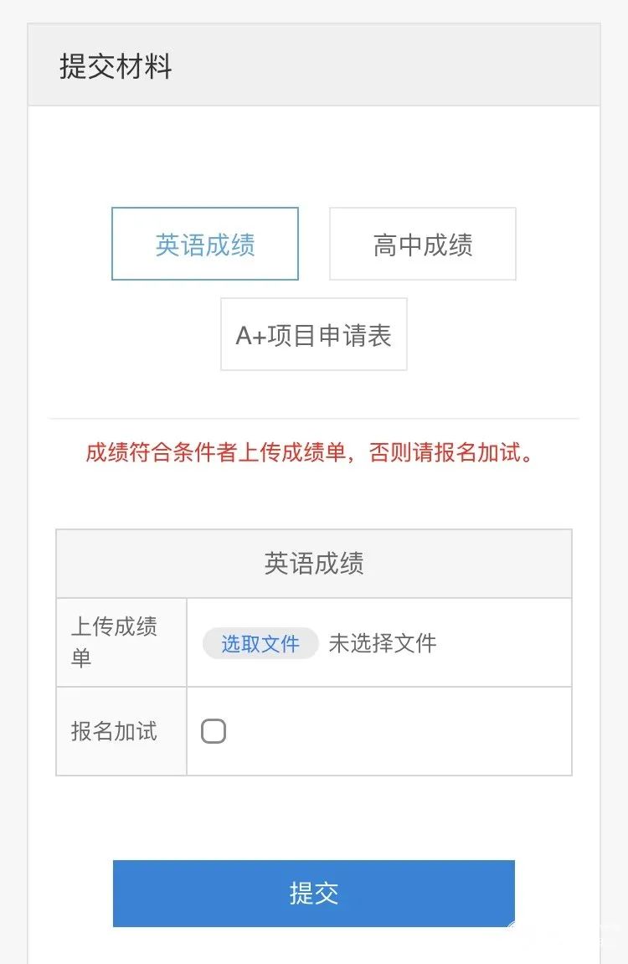
Task: Switch to the 英语成绩 tab
Action: 205,244
